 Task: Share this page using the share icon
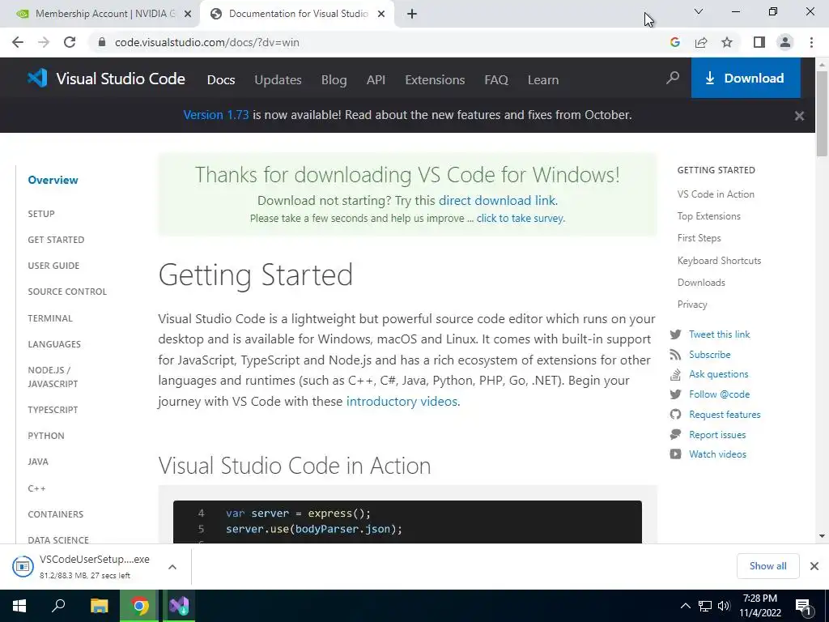(701, 42)
